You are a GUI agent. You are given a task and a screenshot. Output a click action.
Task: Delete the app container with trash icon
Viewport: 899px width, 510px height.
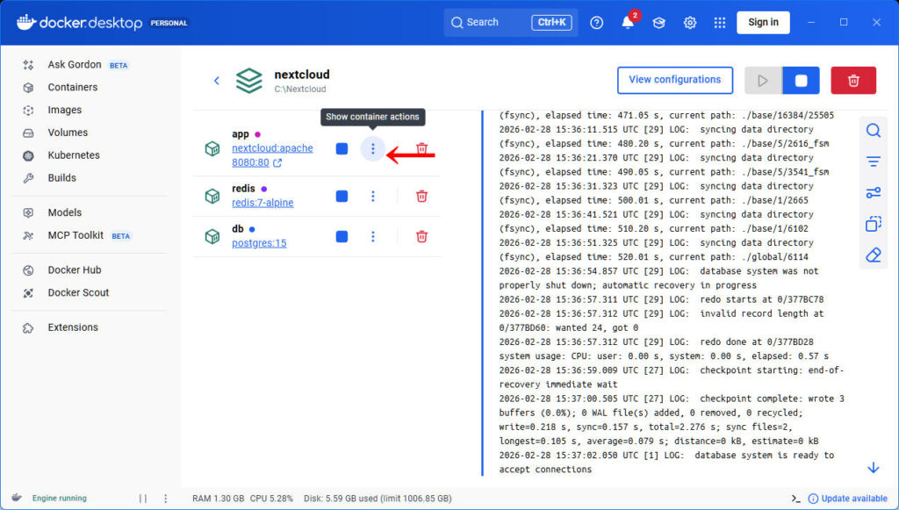point(421,149)
